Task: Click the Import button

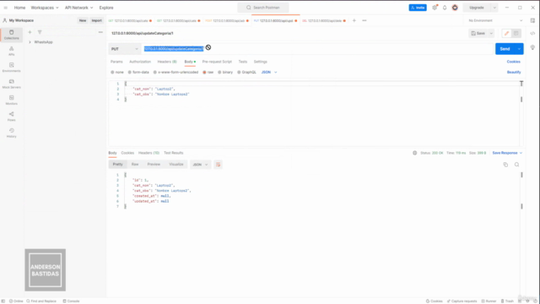Action: (x=96, y=20)
